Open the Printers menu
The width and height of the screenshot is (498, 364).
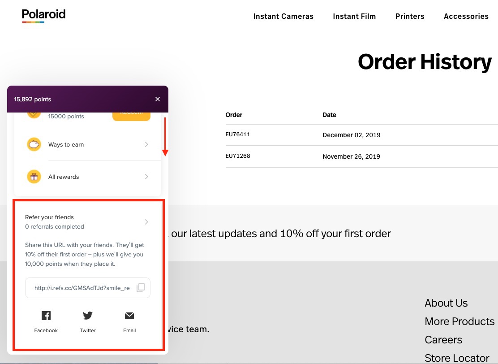410,17
